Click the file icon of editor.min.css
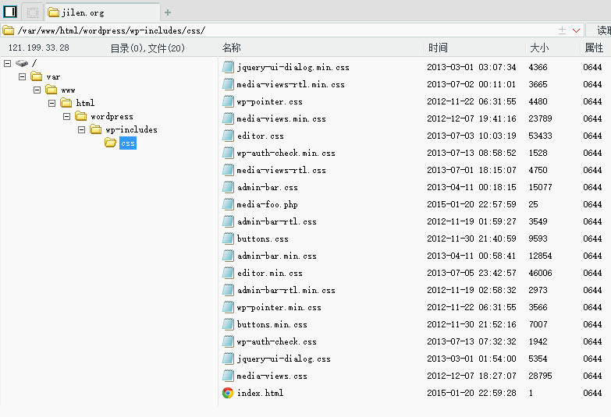The image size is (611, 417). tap(228, 273)
